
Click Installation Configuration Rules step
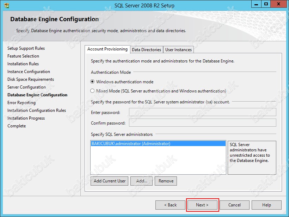click(37, 110)
